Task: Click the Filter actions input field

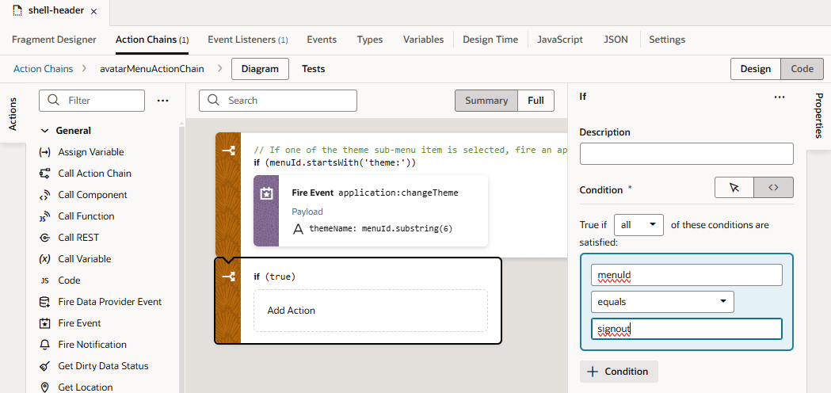Action: tap(92, 101)
